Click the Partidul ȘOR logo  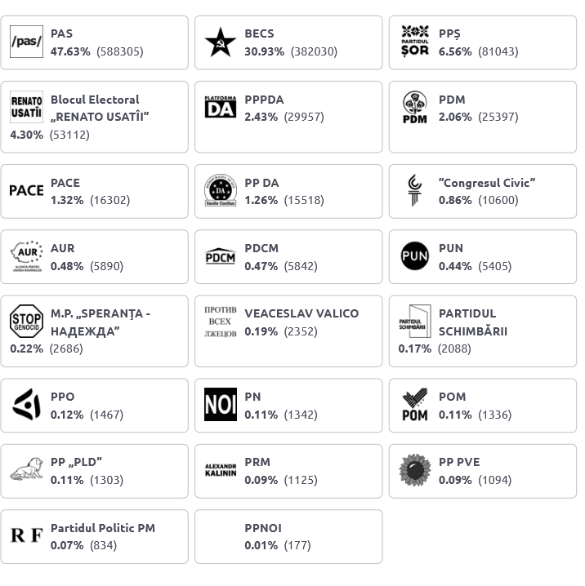click(415, 42)
